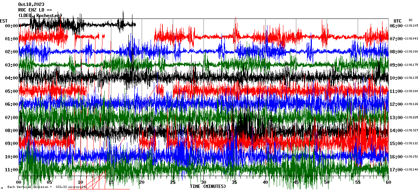Select the EST "04:00" row label
The height and width of the screenshot is (192, 418).
point(11,78)
